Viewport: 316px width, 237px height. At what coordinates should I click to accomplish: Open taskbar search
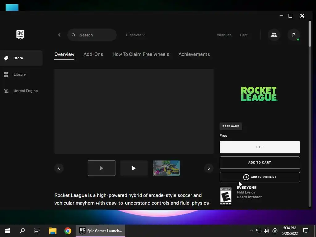point(22,231)
